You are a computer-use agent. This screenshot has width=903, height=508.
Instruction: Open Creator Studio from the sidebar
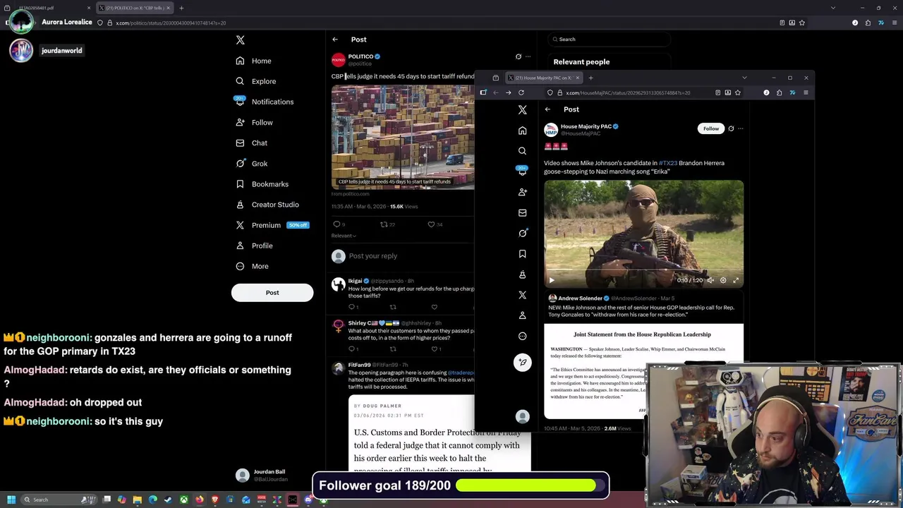pos(267,205)
